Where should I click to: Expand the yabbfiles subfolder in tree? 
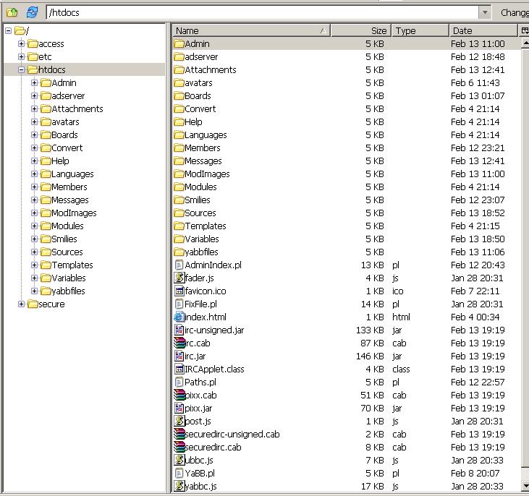coord(34,291)
